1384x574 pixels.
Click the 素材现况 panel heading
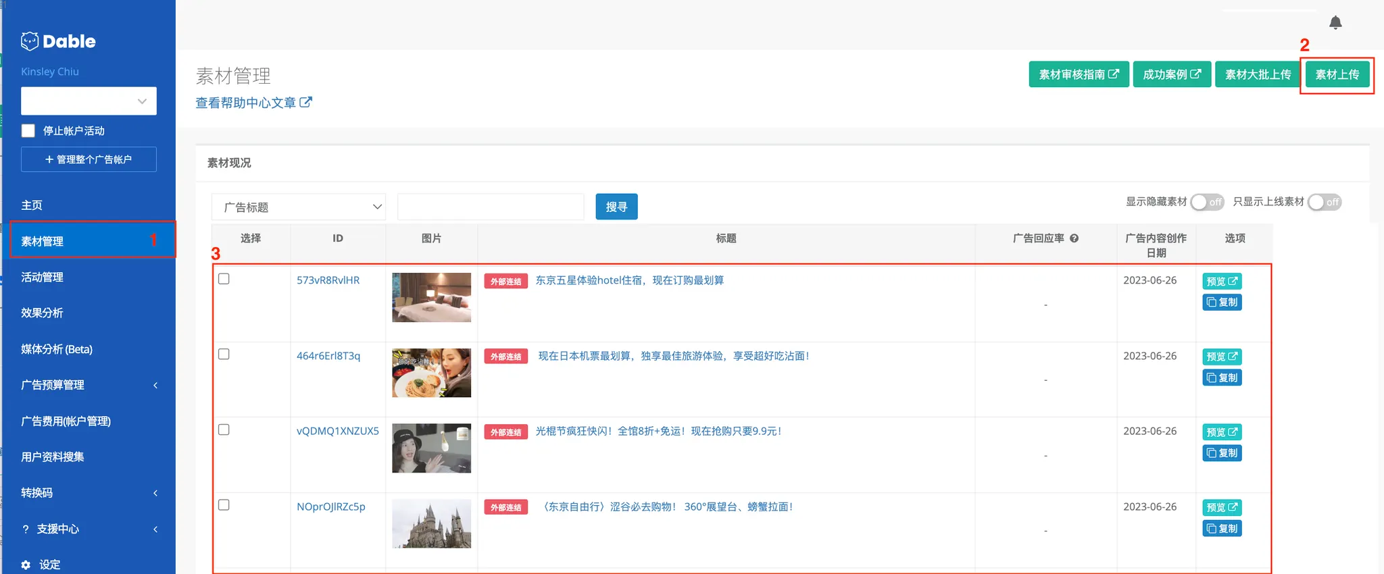pos(229,163)
